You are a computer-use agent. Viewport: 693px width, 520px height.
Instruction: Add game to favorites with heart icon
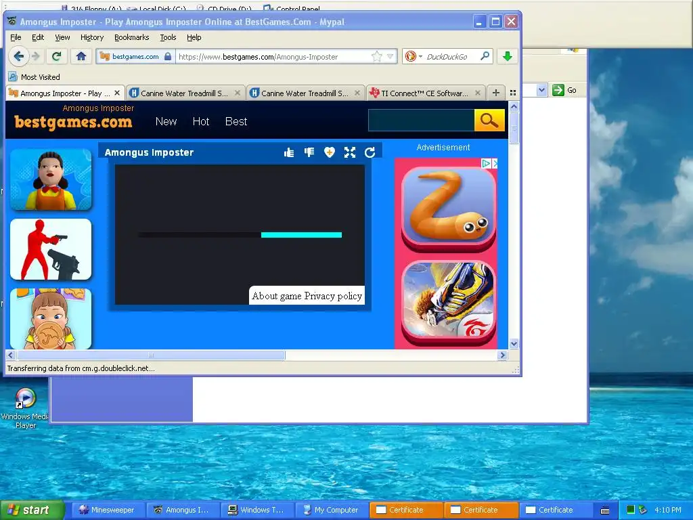[330, 152]
